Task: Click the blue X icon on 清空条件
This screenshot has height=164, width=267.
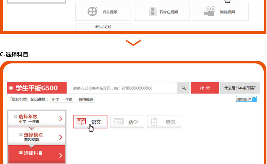Action: pos(254,99)
